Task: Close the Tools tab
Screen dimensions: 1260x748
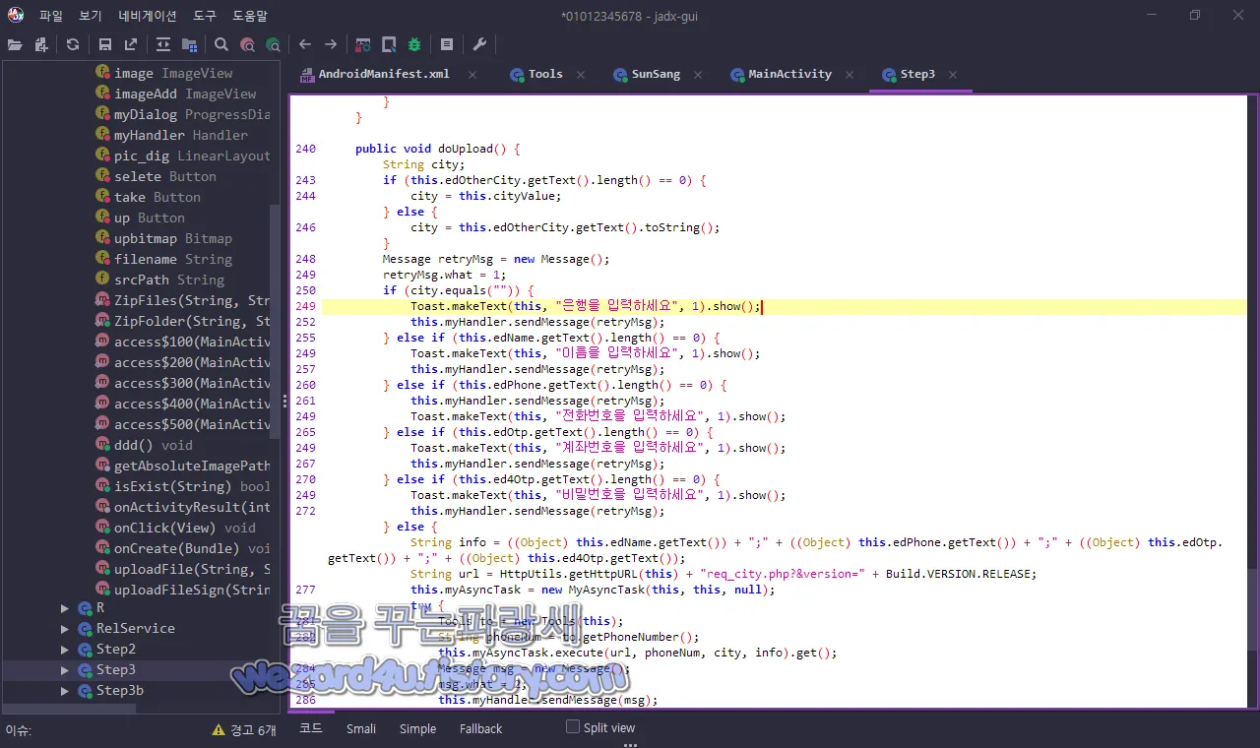Action: point(581,75)
